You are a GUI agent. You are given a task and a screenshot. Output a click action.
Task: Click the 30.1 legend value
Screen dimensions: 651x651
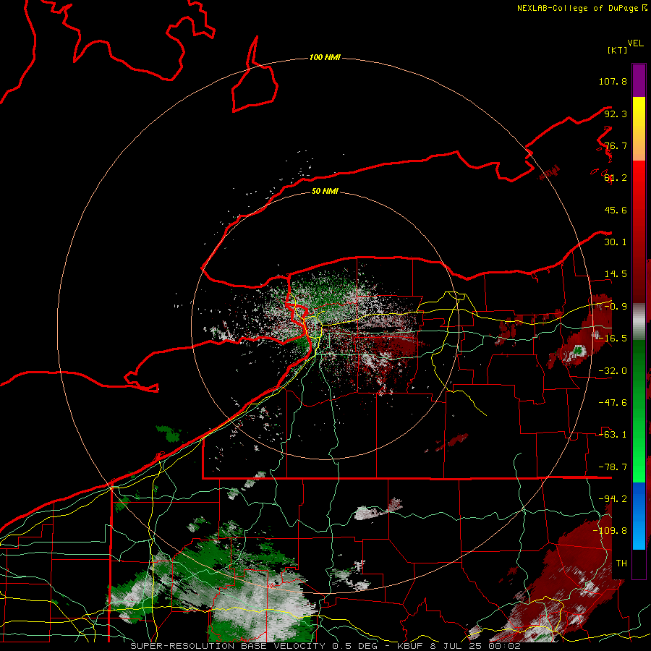point(616,242)
